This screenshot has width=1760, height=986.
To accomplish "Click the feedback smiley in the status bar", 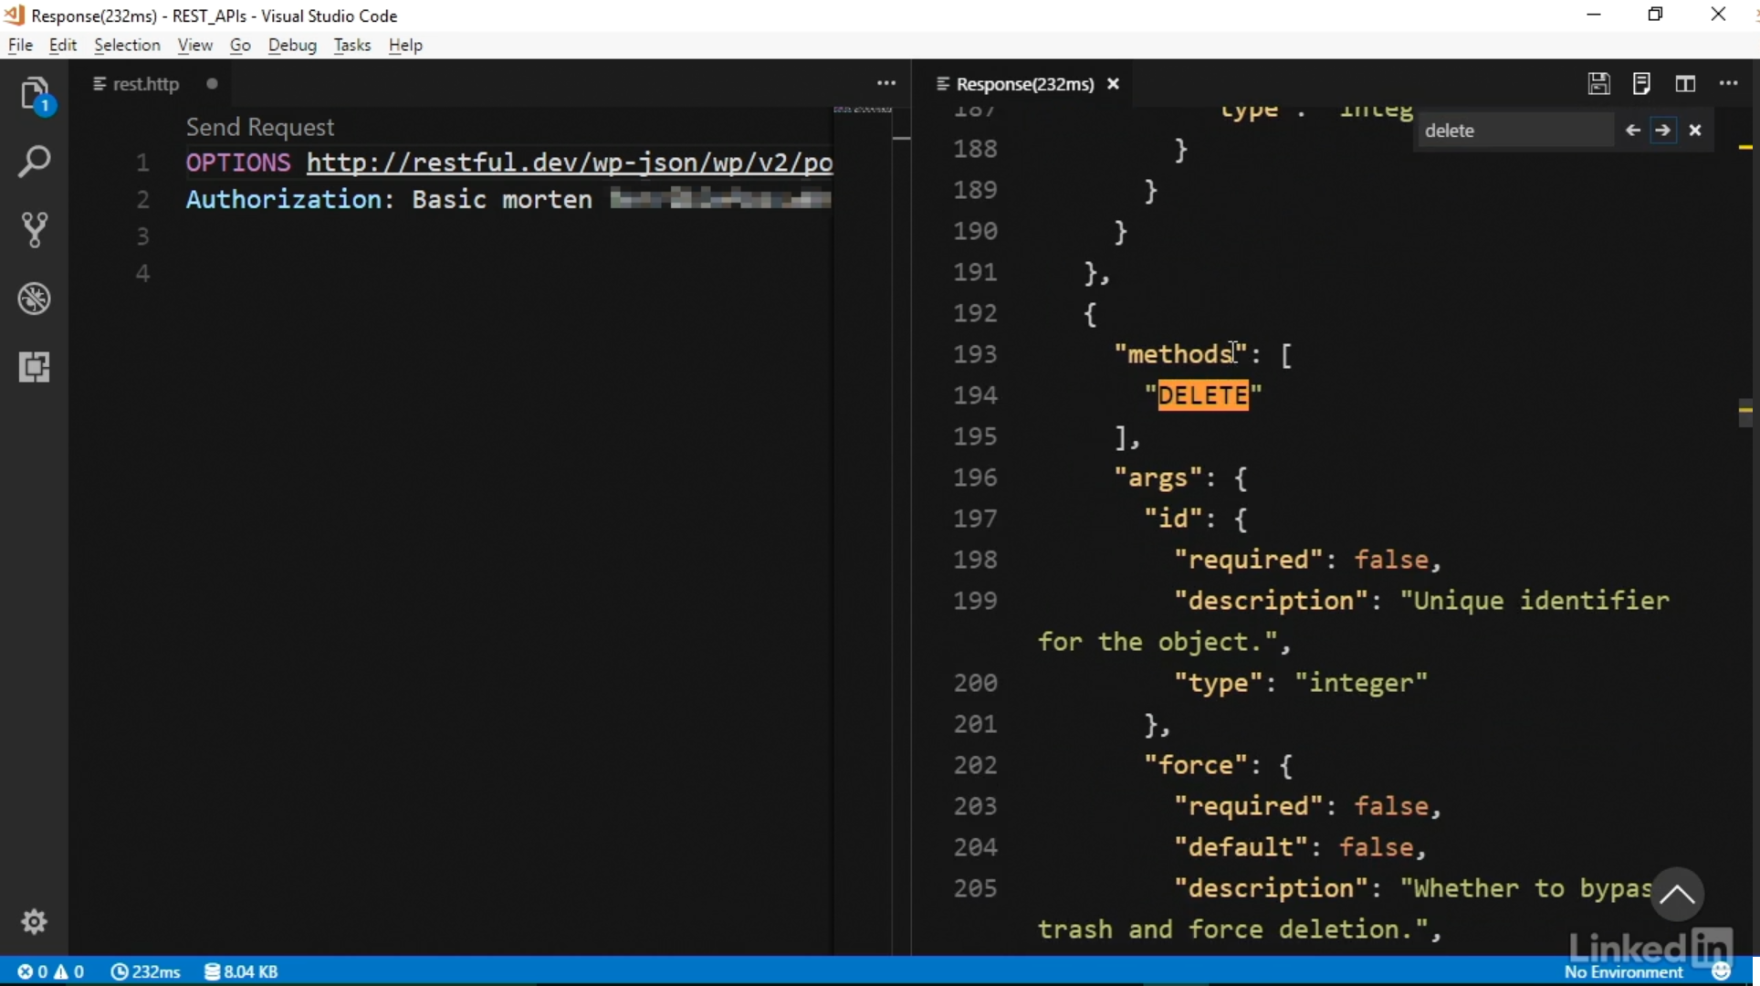I will tap(1722, 971).
